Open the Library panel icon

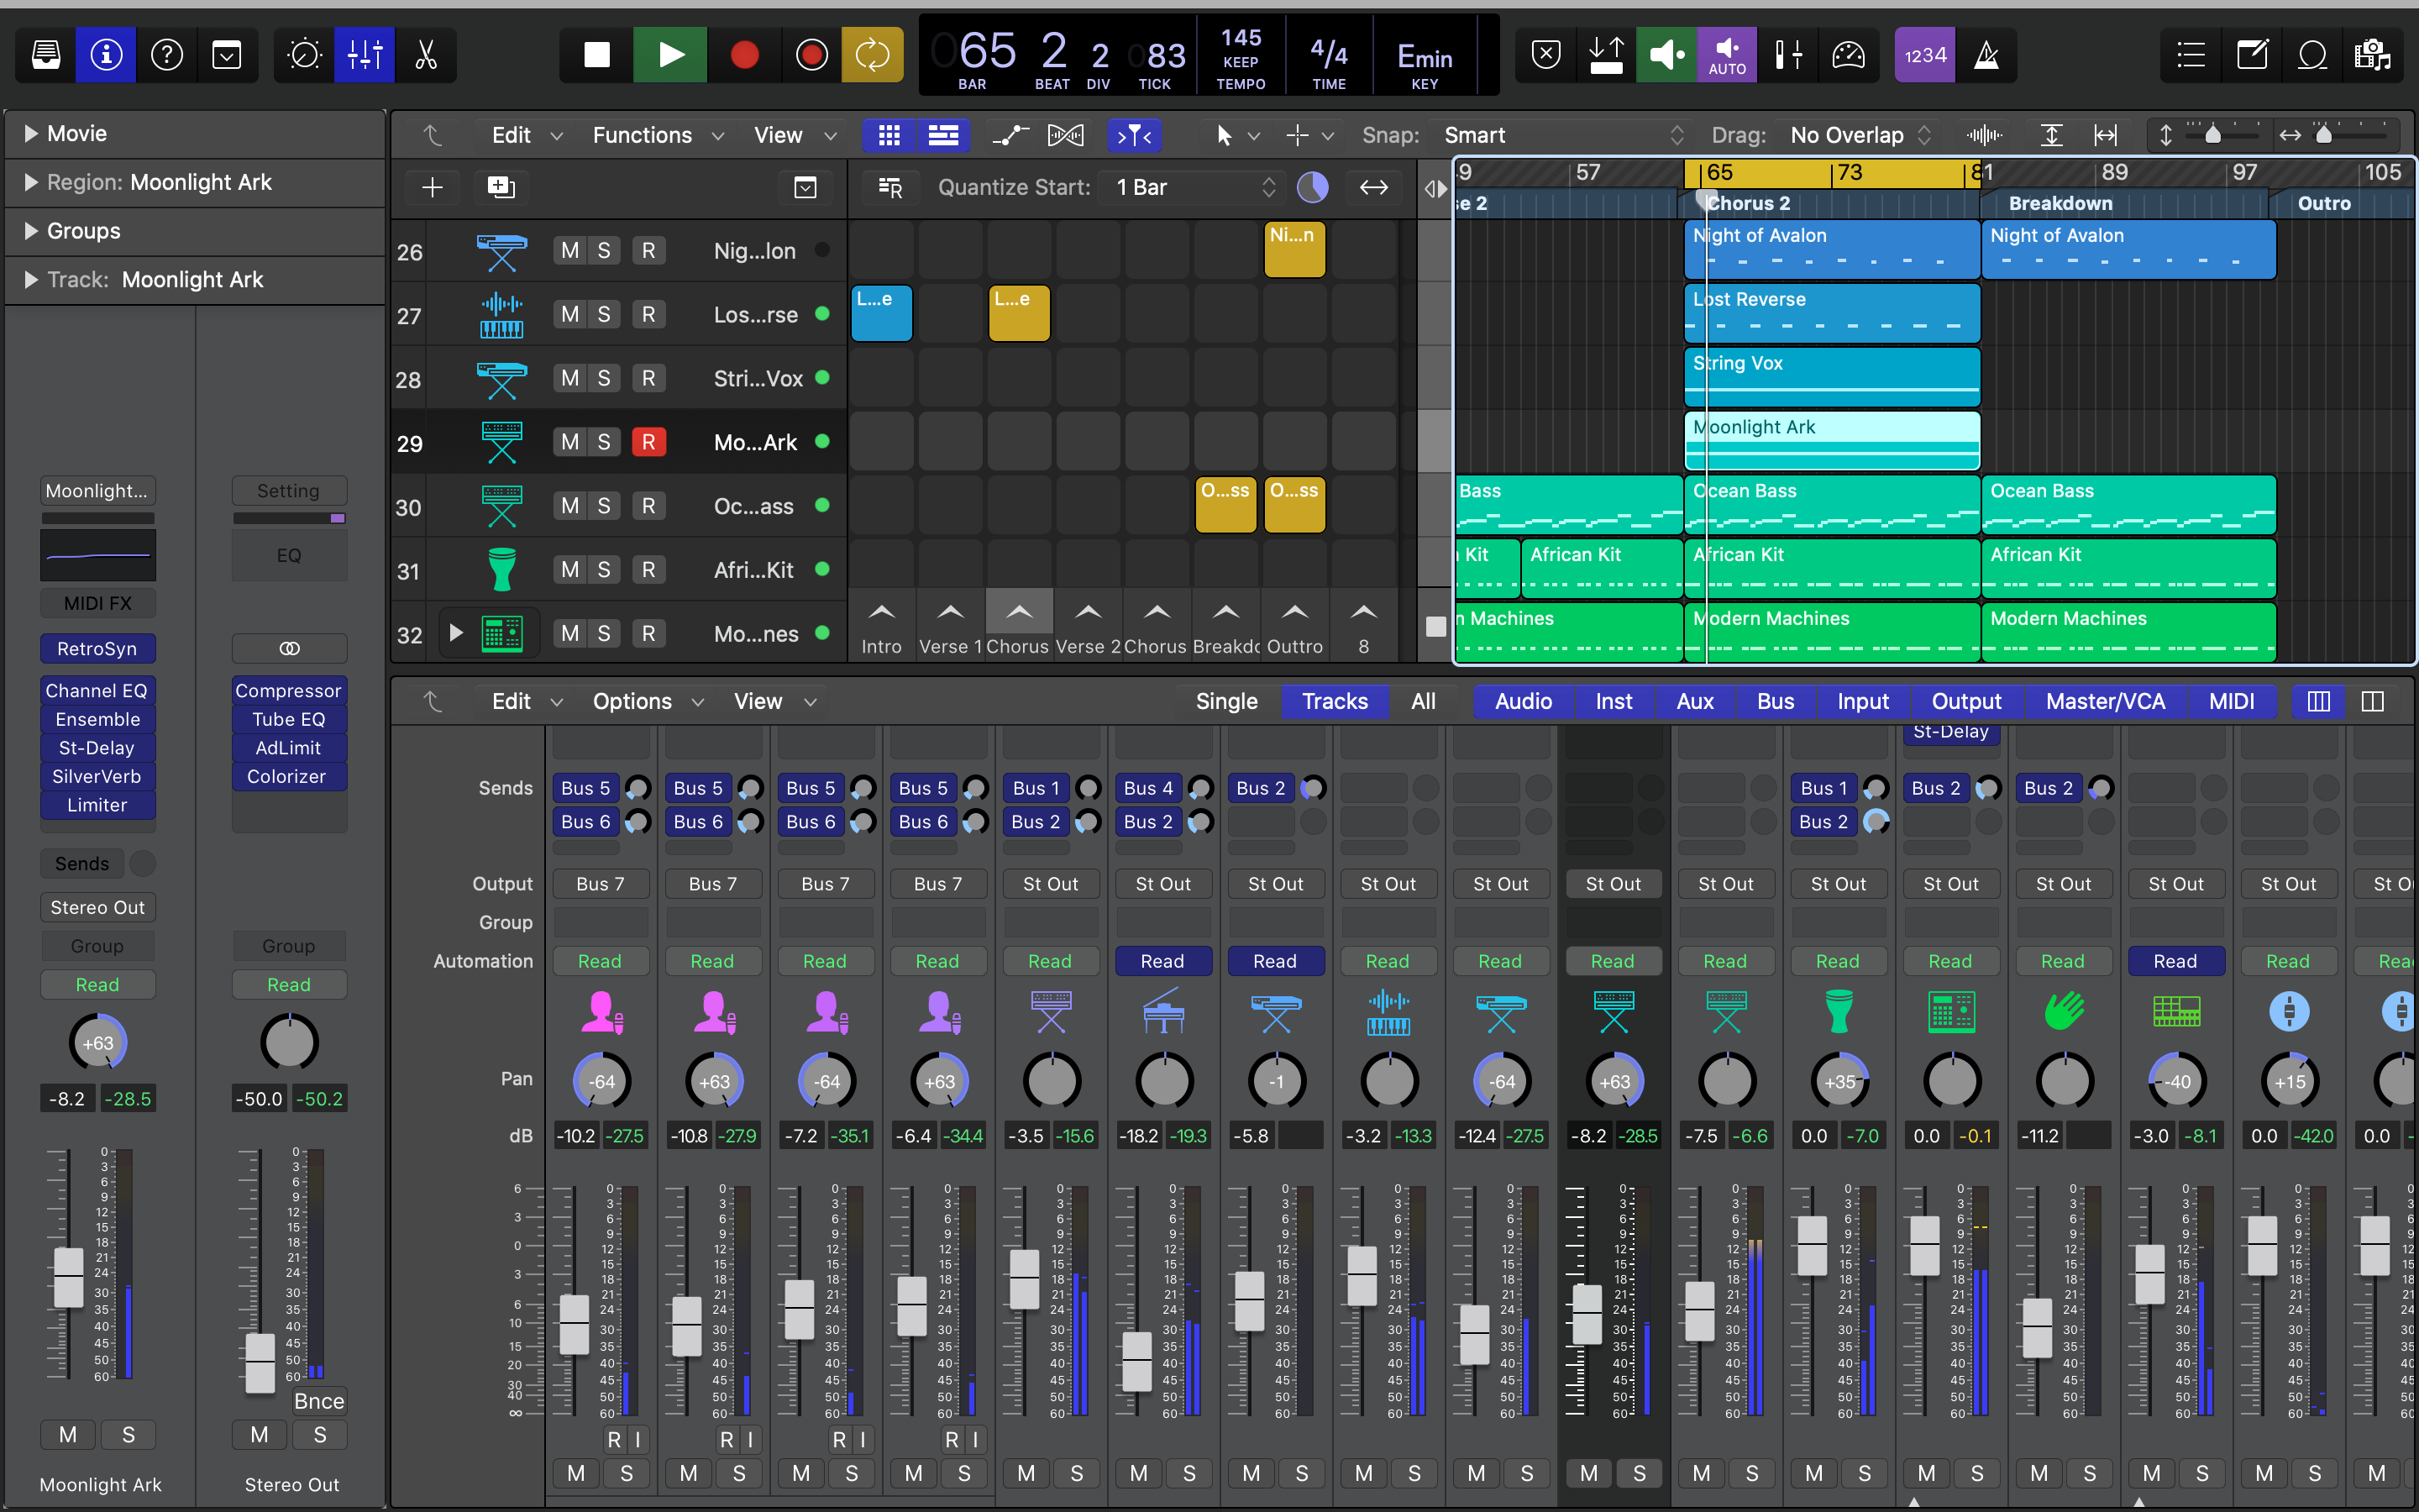click(x=46, y=55)
